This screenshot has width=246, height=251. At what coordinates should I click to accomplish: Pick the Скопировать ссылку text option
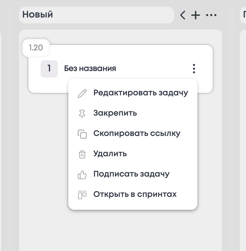pyautogui.click(x=137, y=133)
